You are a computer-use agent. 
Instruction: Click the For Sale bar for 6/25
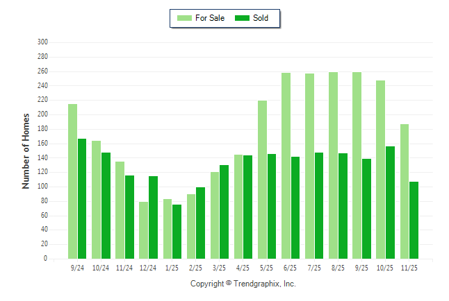(x=286, y=166)
